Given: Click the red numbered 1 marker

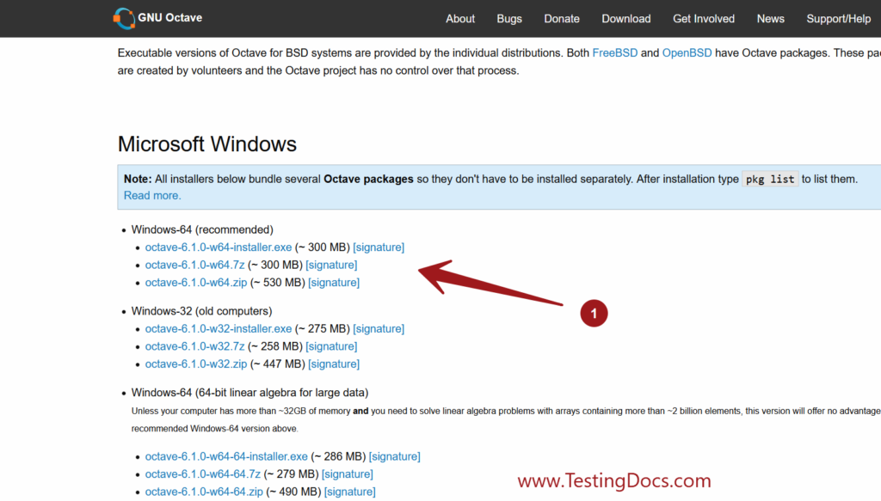Looking at the screenshot, I should click(x=594, y=314).
